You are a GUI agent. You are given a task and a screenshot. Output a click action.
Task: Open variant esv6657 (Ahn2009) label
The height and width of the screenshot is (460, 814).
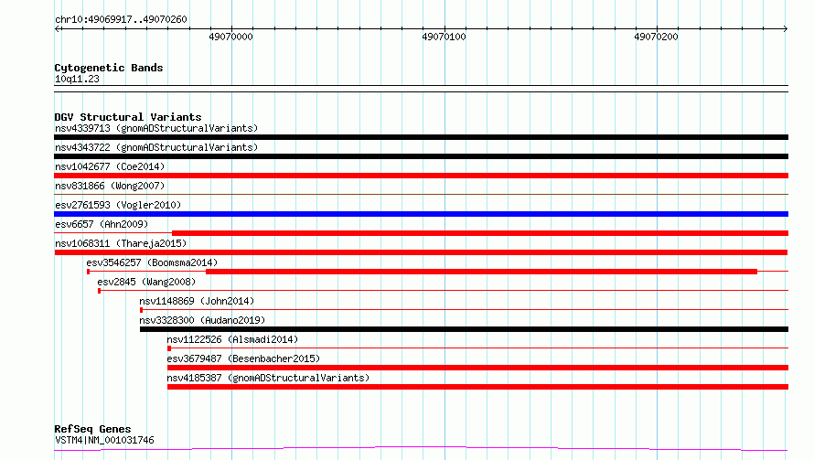102,224
